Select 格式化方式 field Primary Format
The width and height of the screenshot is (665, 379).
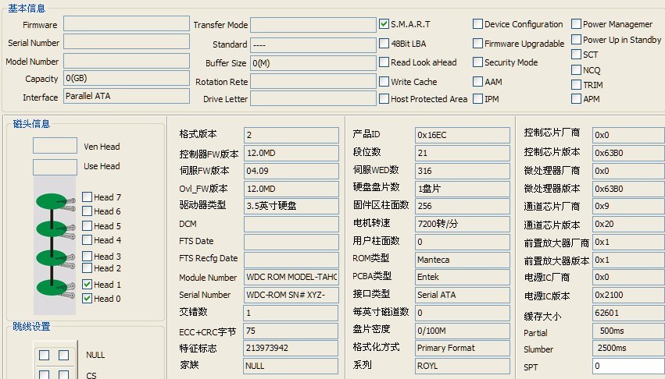coord(463,348)
